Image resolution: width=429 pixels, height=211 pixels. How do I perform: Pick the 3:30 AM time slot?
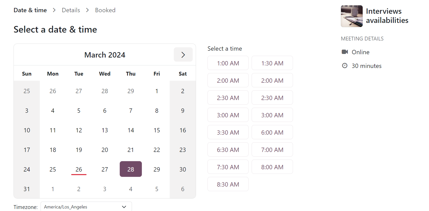pos(228,132)
